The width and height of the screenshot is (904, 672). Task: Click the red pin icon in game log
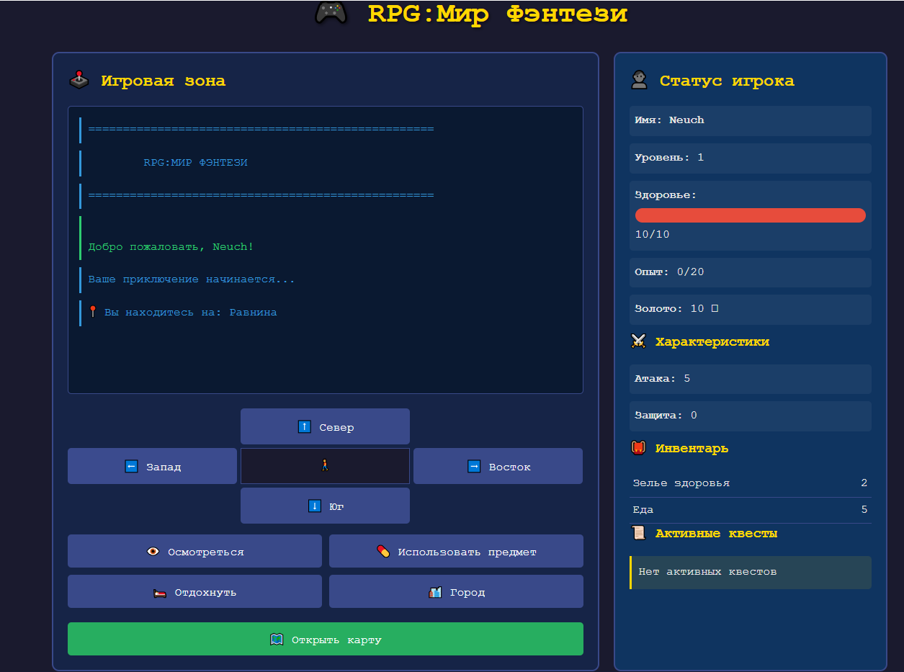(93, 312)
